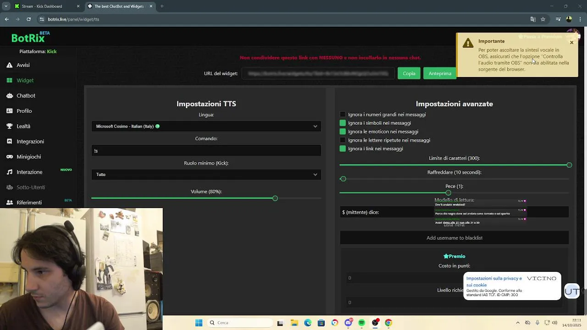Screen dimensions: 587x330
Task: Click the widget URL field
Action: click(x=318, y=73)
